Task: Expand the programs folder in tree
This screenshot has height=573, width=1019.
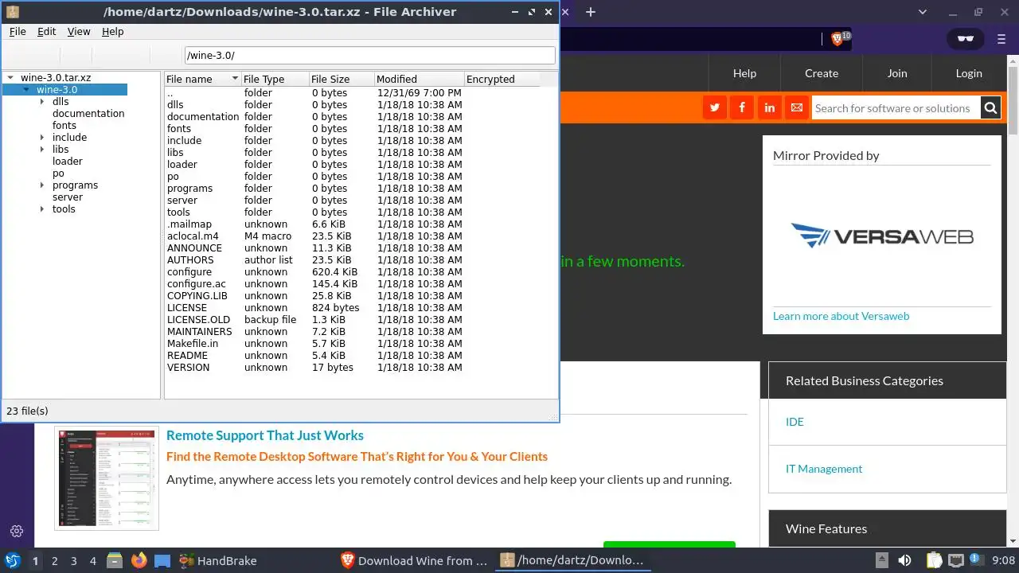Action: pos(43,185)
